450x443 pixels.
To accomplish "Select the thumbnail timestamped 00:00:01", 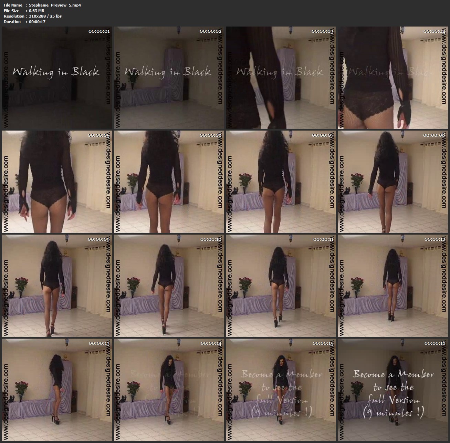I will click(57, 78).
